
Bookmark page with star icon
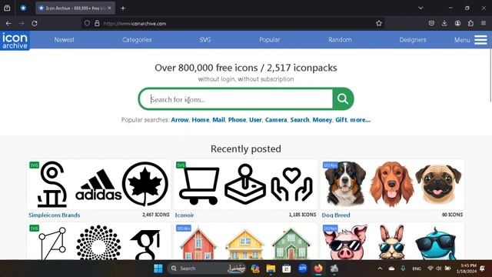pos(379,23)
